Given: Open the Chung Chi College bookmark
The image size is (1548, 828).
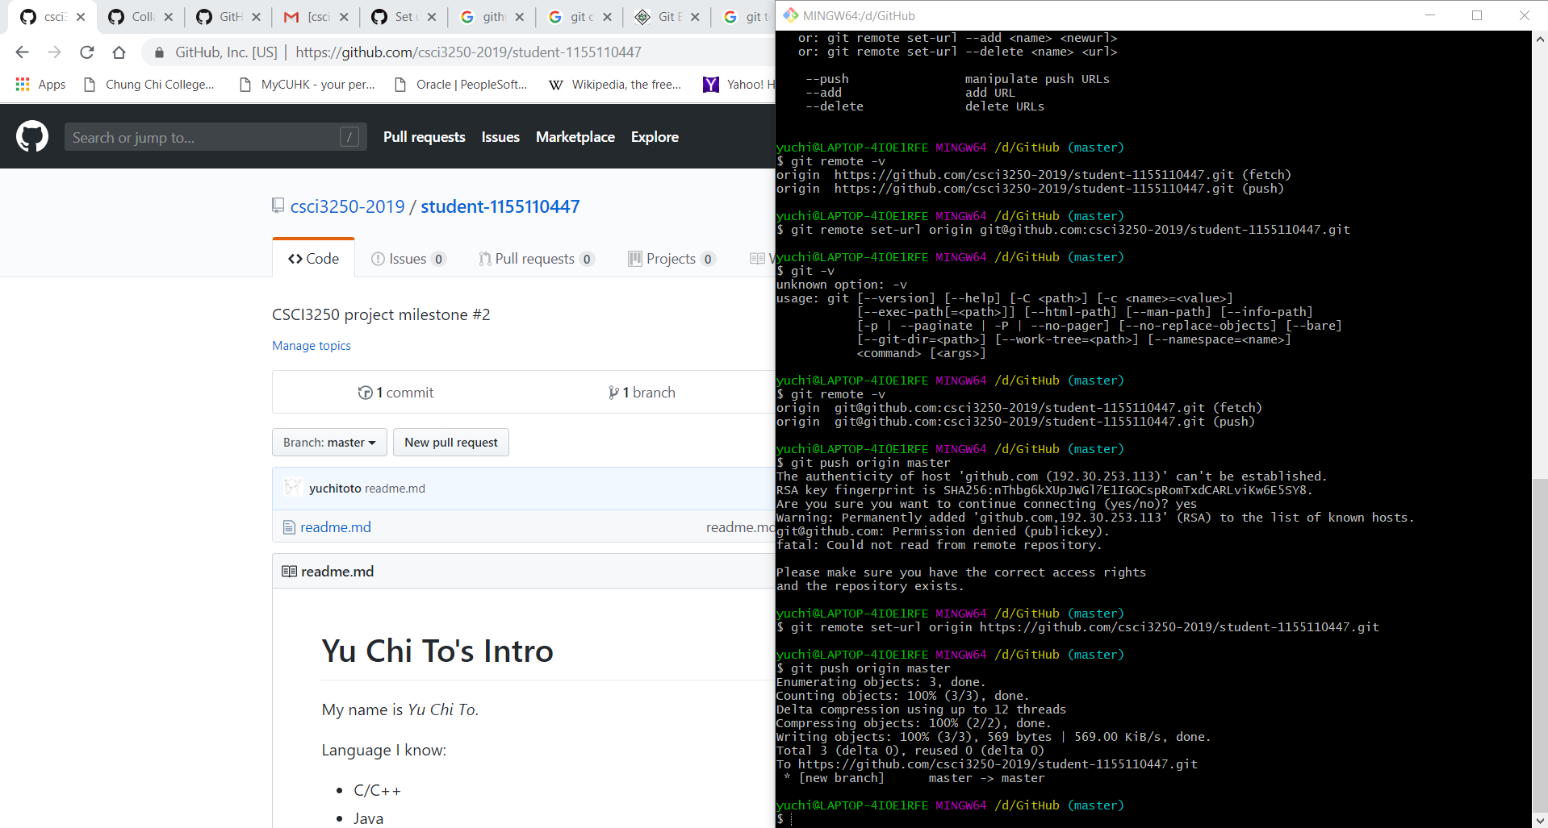Looking at the screenshot, I should point(149,85).
